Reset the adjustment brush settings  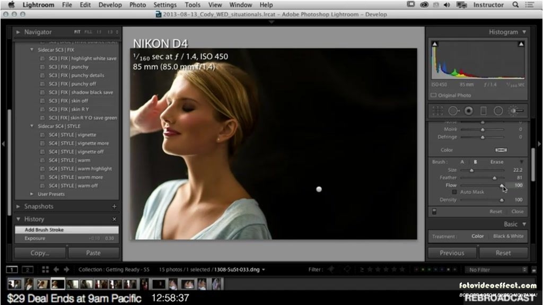[496, 212]
